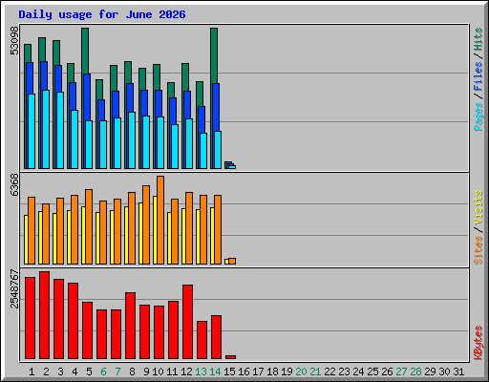Click day 22 on the date axis
This screenshot has width=489, height=382.
click(x=330, y=371)
